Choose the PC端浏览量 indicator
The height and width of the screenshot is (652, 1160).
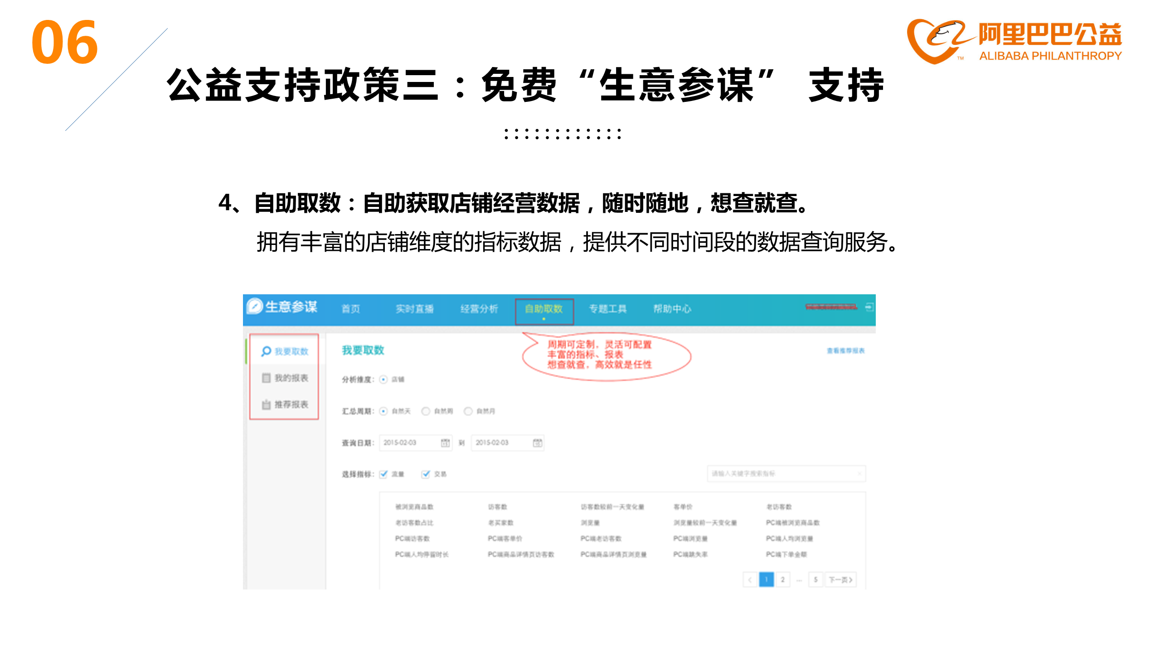pos(690,538)
